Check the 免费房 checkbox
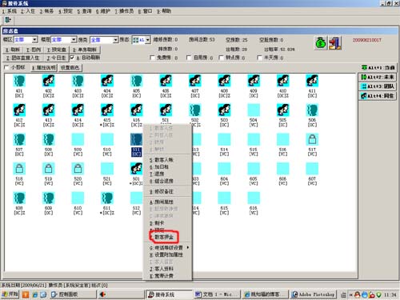This screenshot has height=300, width=400. 152,58
